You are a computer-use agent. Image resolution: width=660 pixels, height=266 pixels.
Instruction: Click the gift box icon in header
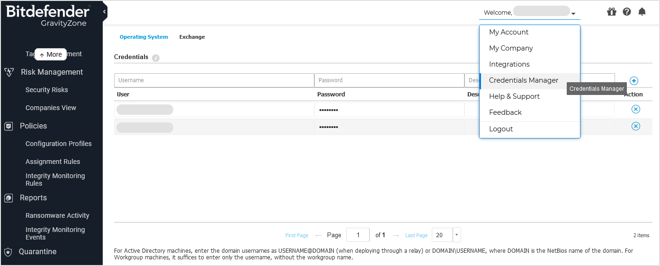tap(612, 12)
